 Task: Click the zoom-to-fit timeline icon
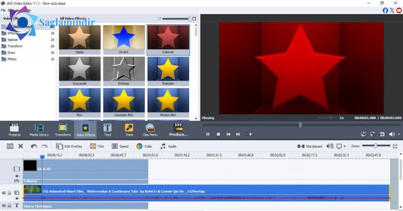coord(395,146)
